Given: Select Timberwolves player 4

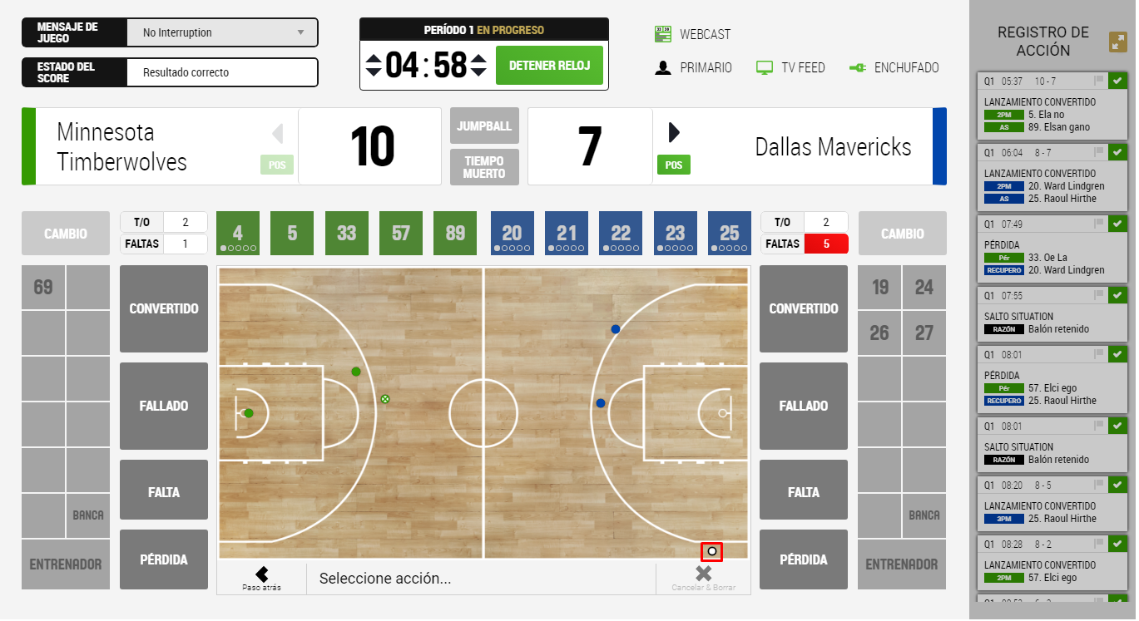Looking at the screenshot, I should (238, 233).
